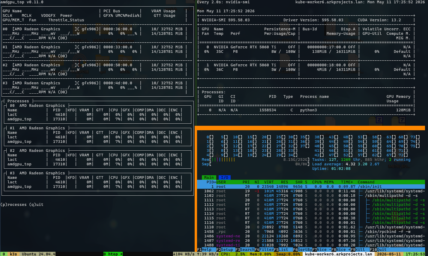Click F8 Nice + in htop footer
The image size is (428, 256).
click(x=341, y=250)
